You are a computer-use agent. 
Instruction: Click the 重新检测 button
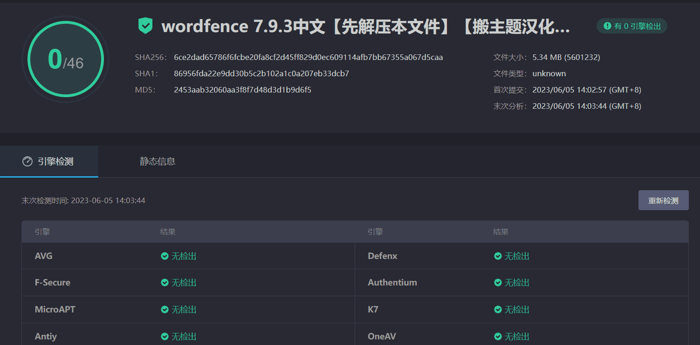[663, 200]
